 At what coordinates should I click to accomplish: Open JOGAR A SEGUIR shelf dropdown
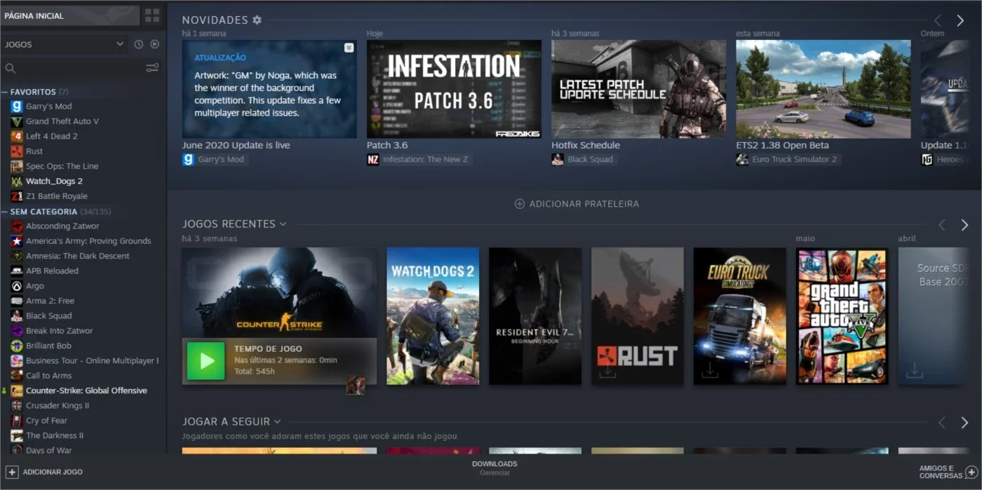pyautogui.click(x=277, y=422)
